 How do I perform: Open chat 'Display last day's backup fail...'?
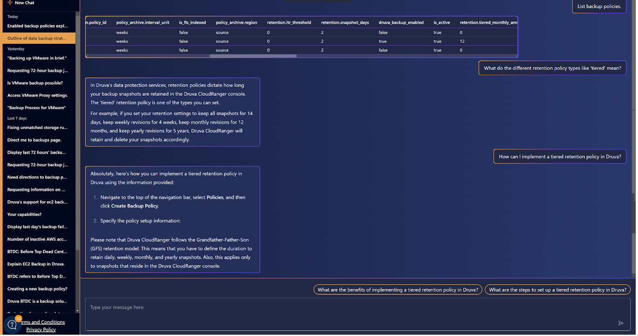[37, 227]
